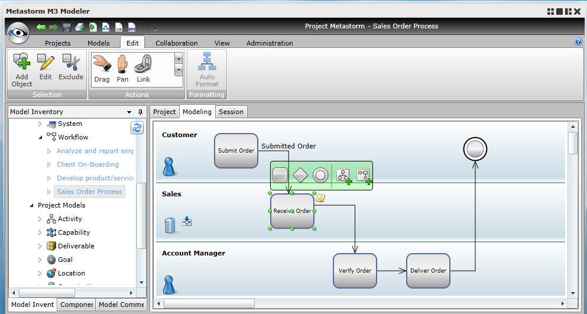Image resolution: width=587 pixels, height=314 pixels.
Task: Expand the Location tree node
Action: pos(40,274)
